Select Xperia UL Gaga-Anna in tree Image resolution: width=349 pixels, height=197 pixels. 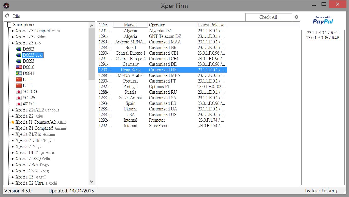pos(35,153)
